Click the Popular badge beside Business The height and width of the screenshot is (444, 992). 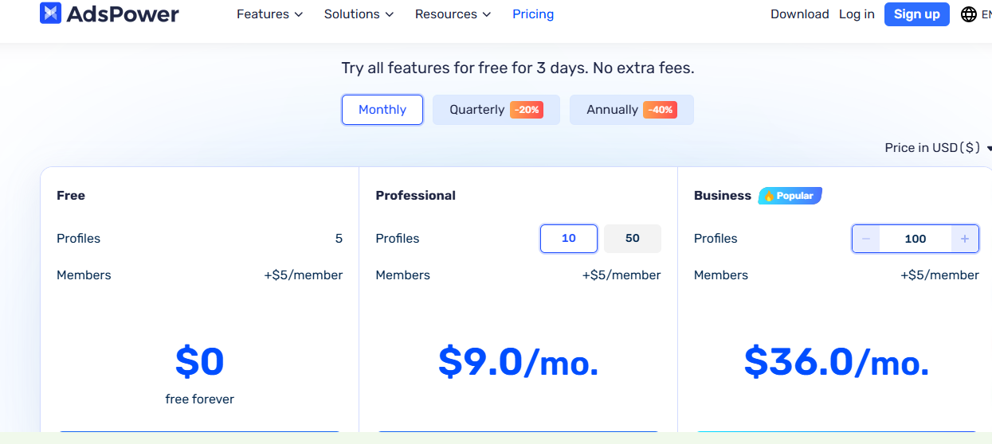pyautogui.click(x=790, y=196)
